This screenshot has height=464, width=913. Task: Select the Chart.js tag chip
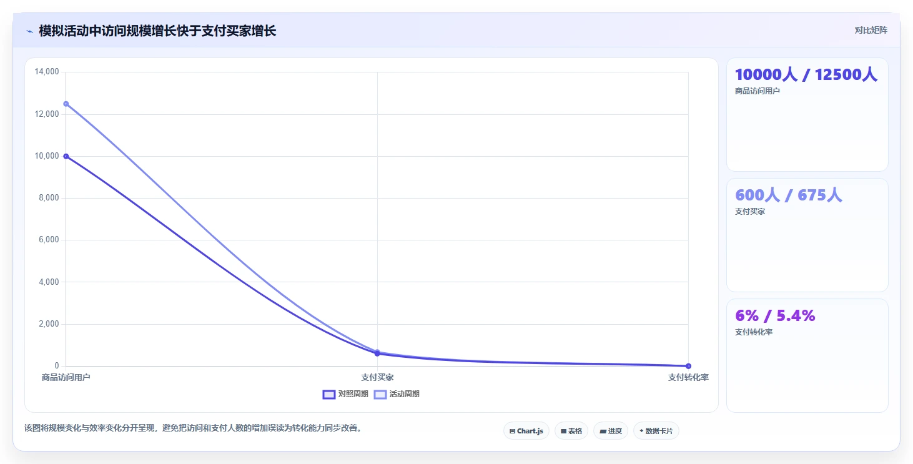[x=526, y=431]
